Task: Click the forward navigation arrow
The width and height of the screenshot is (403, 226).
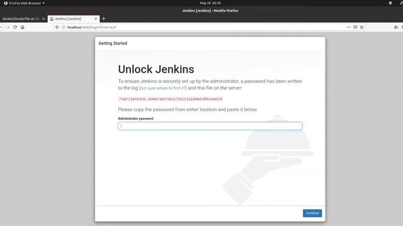Action: (x=8, y=27)
